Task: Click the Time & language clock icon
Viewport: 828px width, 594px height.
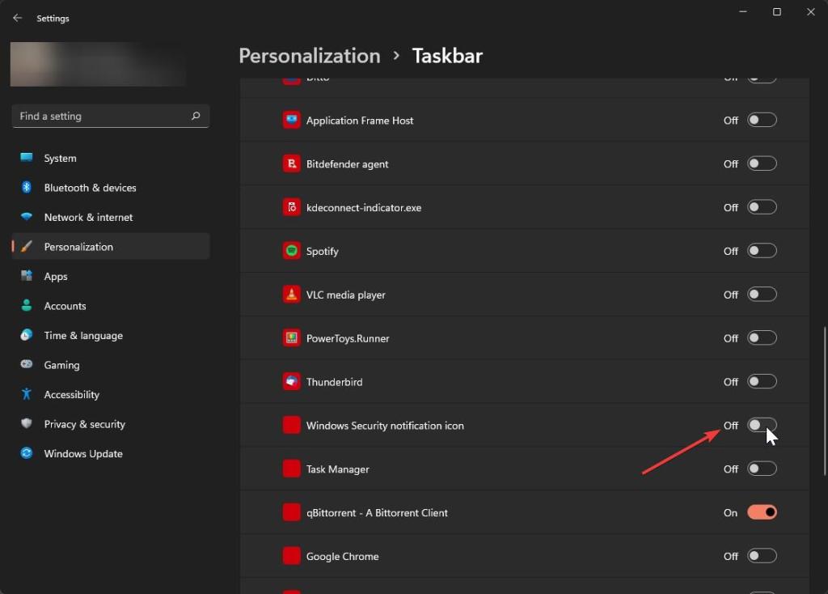Action: pos(27,335)
